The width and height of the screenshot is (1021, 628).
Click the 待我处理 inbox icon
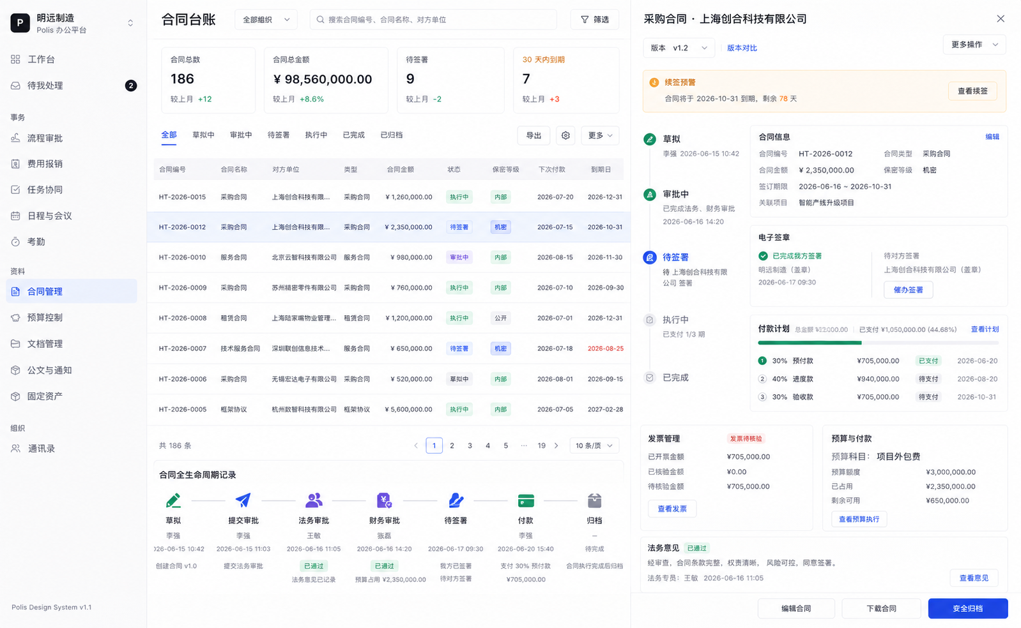pos(15,86)
